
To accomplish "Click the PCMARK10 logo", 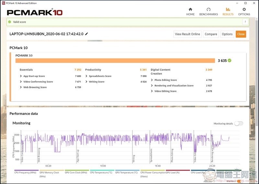I will [35, 13].
